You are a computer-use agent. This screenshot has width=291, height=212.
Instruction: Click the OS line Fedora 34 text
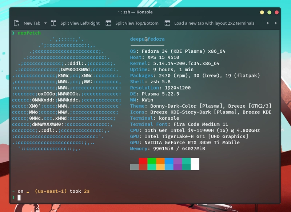coord(178,51)
